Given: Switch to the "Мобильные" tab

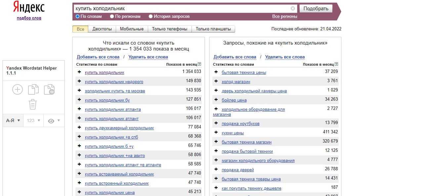Looking at the screenshot, I should (x=132, y=29).
